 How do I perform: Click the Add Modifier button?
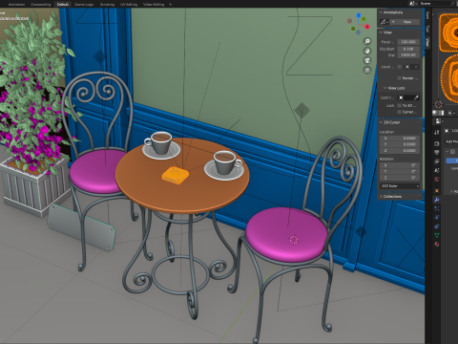pos(451,141)
